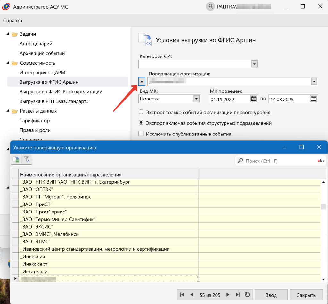Click the Разделы данных folder icon
Screen dimensions: 328x304
(14, 111)
